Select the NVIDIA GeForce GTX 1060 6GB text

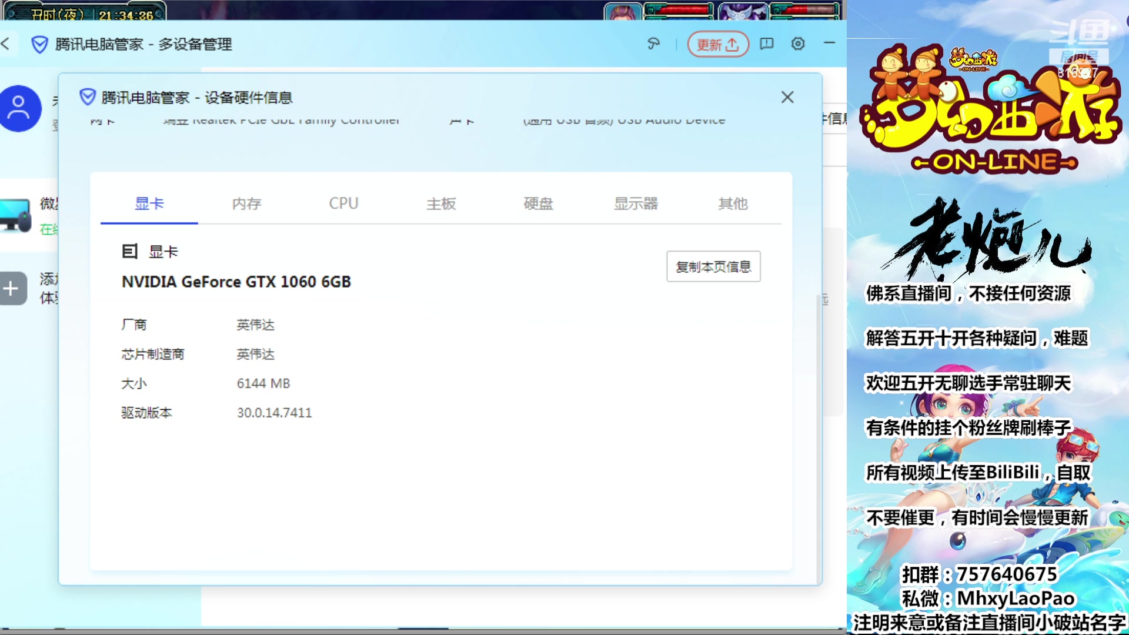[x=236, y=282]
